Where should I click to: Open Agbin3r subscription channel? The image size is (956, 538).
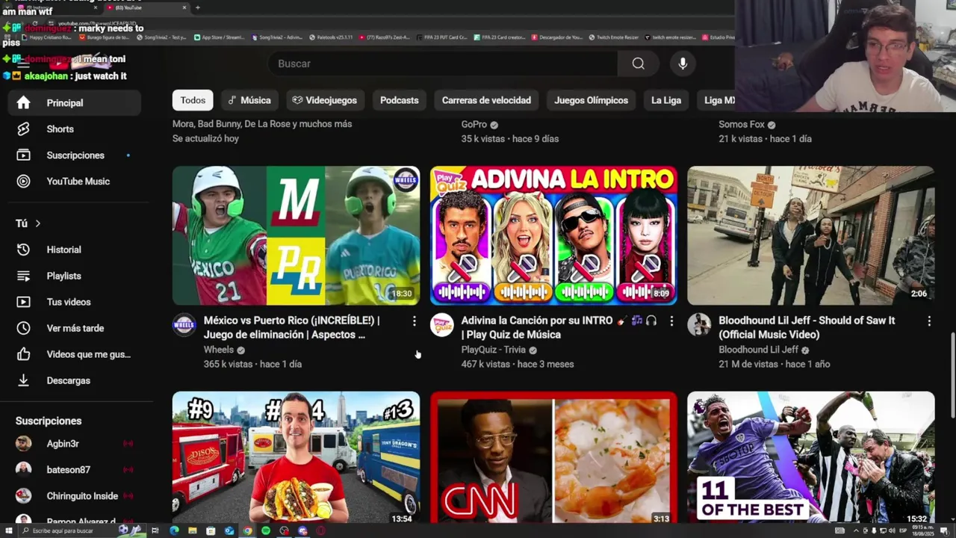click(75, 444)
